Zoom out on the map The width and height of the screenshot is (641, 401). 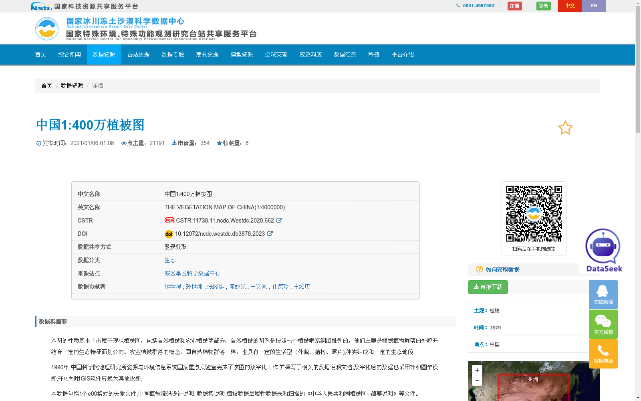tap(477, 380)
